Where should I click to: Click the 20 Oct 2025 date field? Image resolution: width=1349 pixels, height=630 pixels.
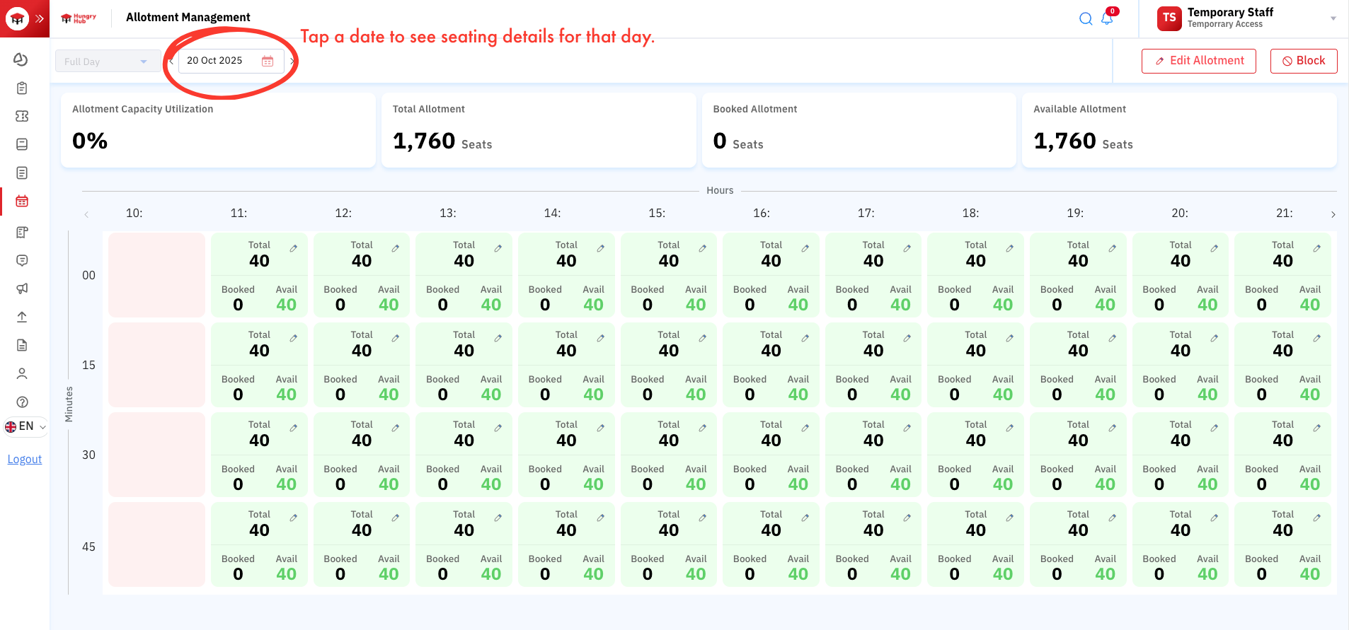pyautogui.click(x=231, y=61)
